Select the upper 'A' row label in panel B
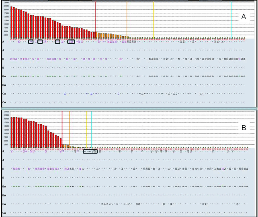Image resolution: width=258 pixels, height=217 pixels. point(3,151)
